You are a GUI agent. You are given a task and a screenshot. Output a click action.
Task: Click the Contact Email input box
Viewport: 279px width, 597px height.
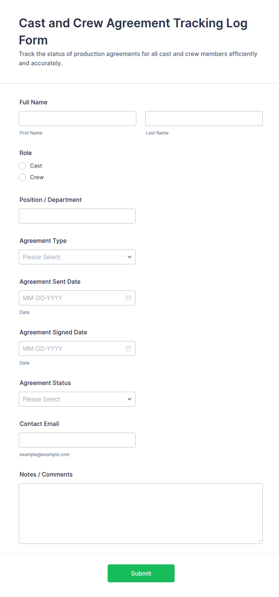(x=77, y=440)
